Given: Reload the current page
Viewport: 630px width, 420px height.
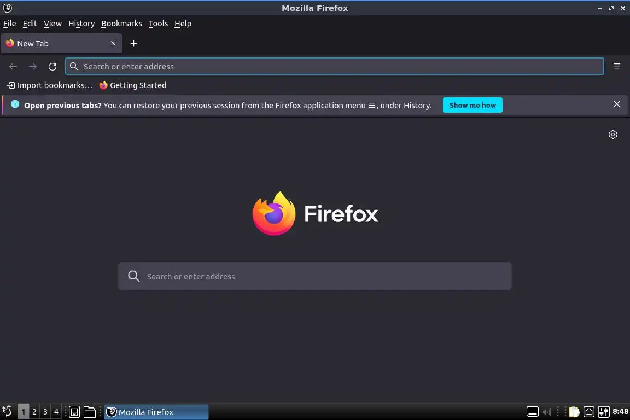Looking at the screenshot, I should (x=52, y=66).
